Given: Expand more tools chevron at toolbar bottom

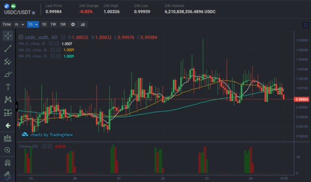Looking at the screenshot, I should (x=7, y=179).
